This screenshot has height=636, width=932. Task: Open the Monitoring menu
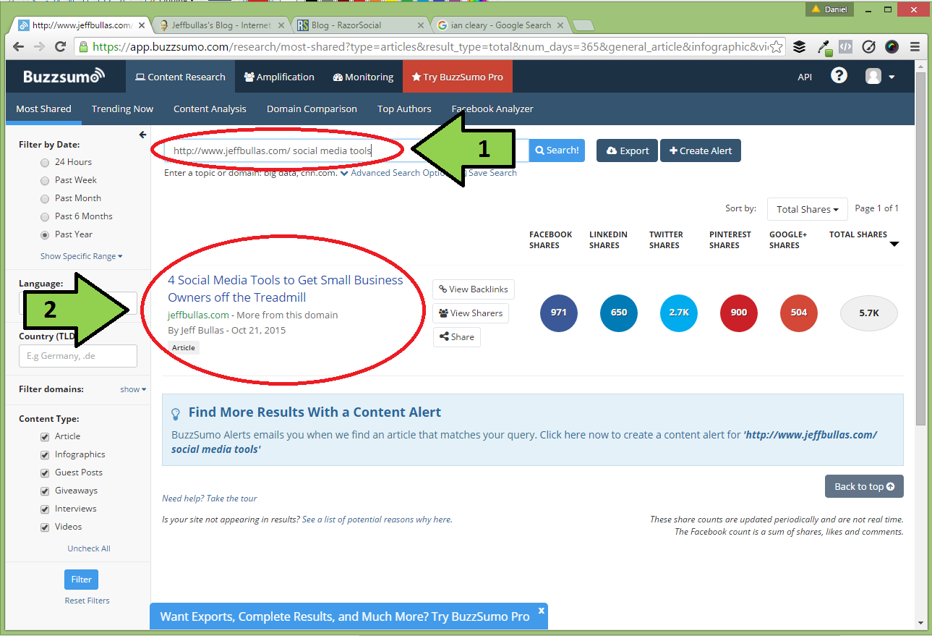point(363,77)
